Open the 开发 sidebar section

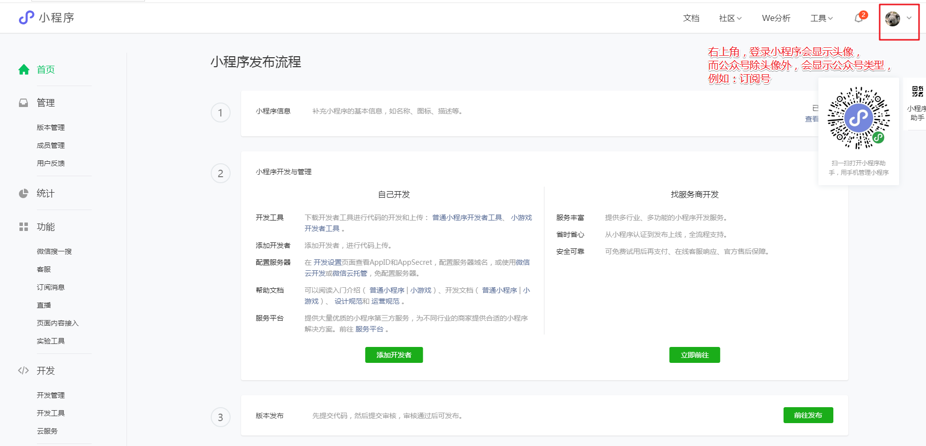pos(46,371)
